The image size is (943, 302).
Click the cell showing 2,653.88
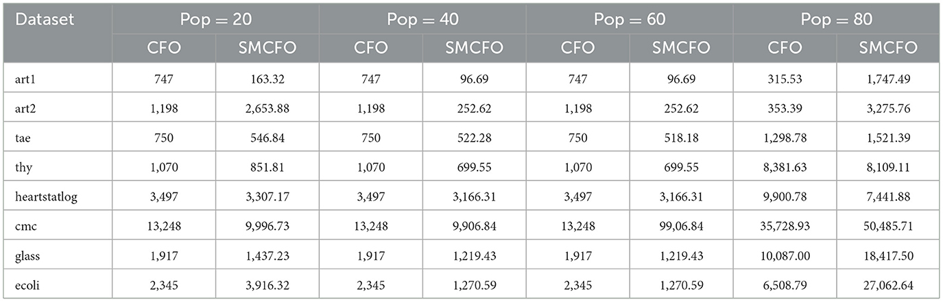(267, 108)
